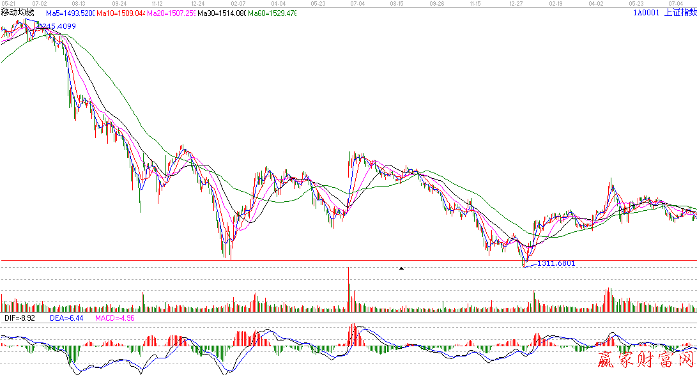Click the tallest volume spike bar
Image resolution: width=697 pixels, height=375 pixels.
[348, 289]
